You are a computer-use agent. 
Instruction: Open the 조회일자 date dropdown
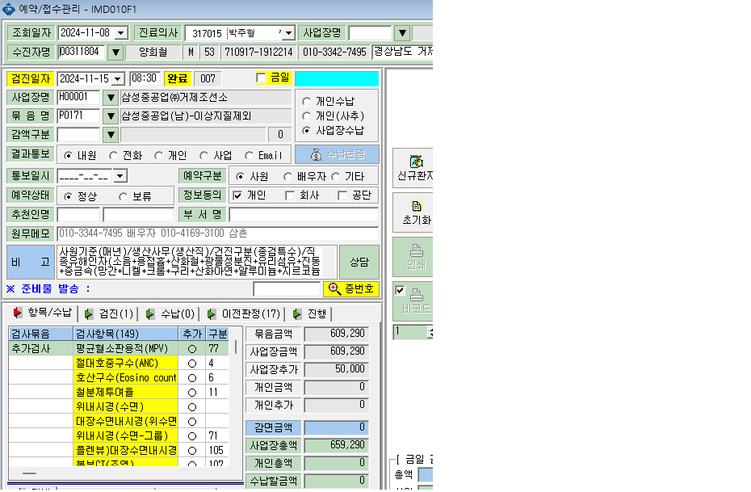122,33
